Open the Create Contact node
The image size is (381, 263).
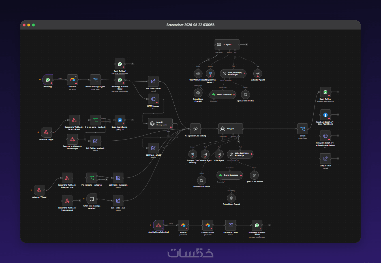(x=208, y=225)
